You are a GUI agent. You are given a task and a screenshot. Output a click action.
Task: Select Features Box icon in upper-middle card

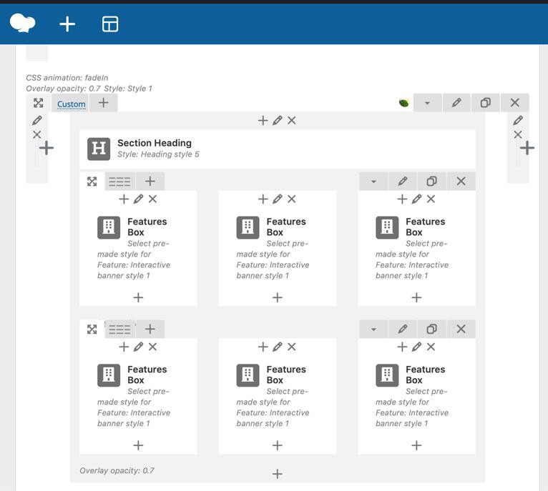tap(248, 227)
